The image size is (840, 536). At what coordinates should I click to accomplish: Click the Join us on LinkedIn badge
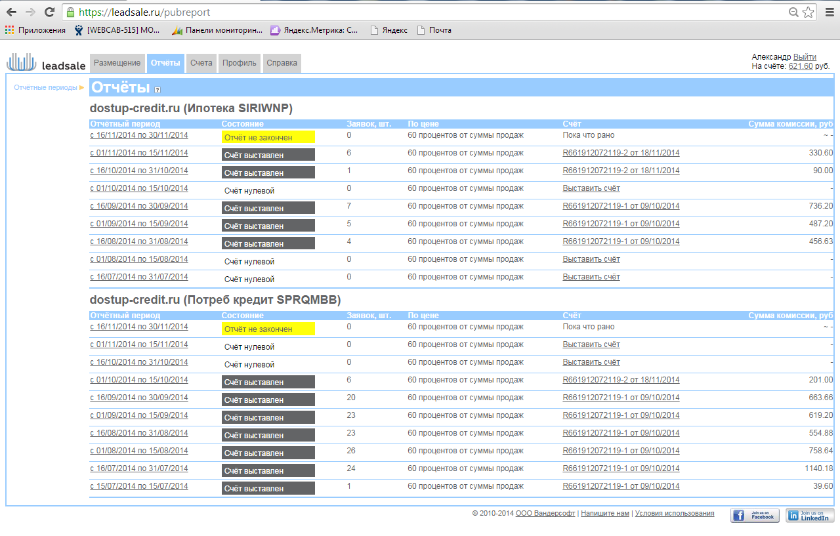(810, 516)
